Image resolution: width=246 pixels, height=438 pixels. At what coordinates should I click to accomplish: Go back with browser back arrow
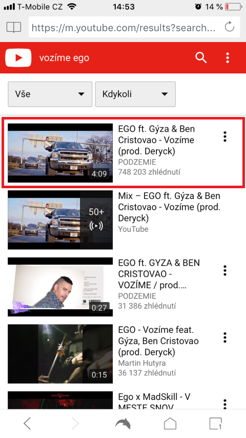27,424
